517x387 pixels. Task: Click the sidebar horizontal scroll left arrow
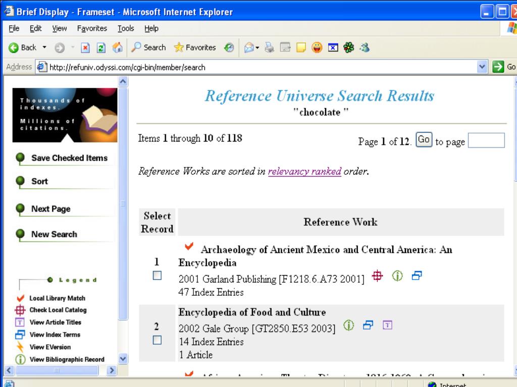[9, 370]
